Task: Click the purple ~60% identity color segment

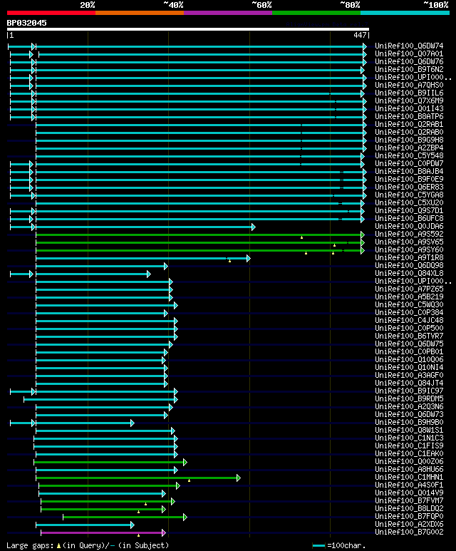Action: tap(228, 13)
